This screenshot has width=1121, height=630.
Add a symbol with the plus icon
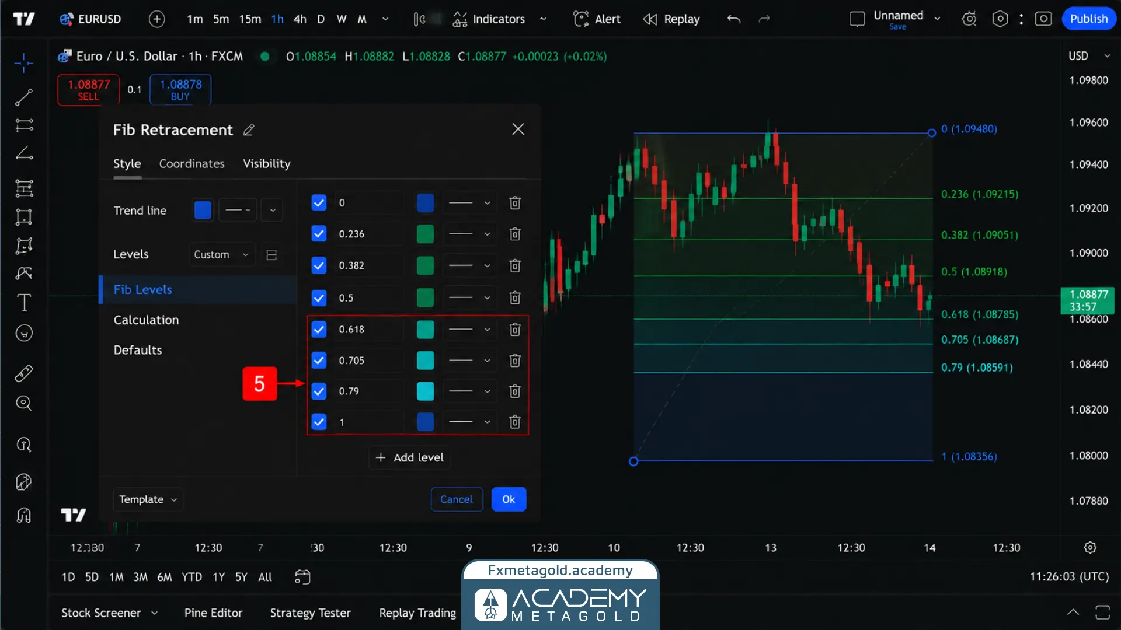pos(156,19)
